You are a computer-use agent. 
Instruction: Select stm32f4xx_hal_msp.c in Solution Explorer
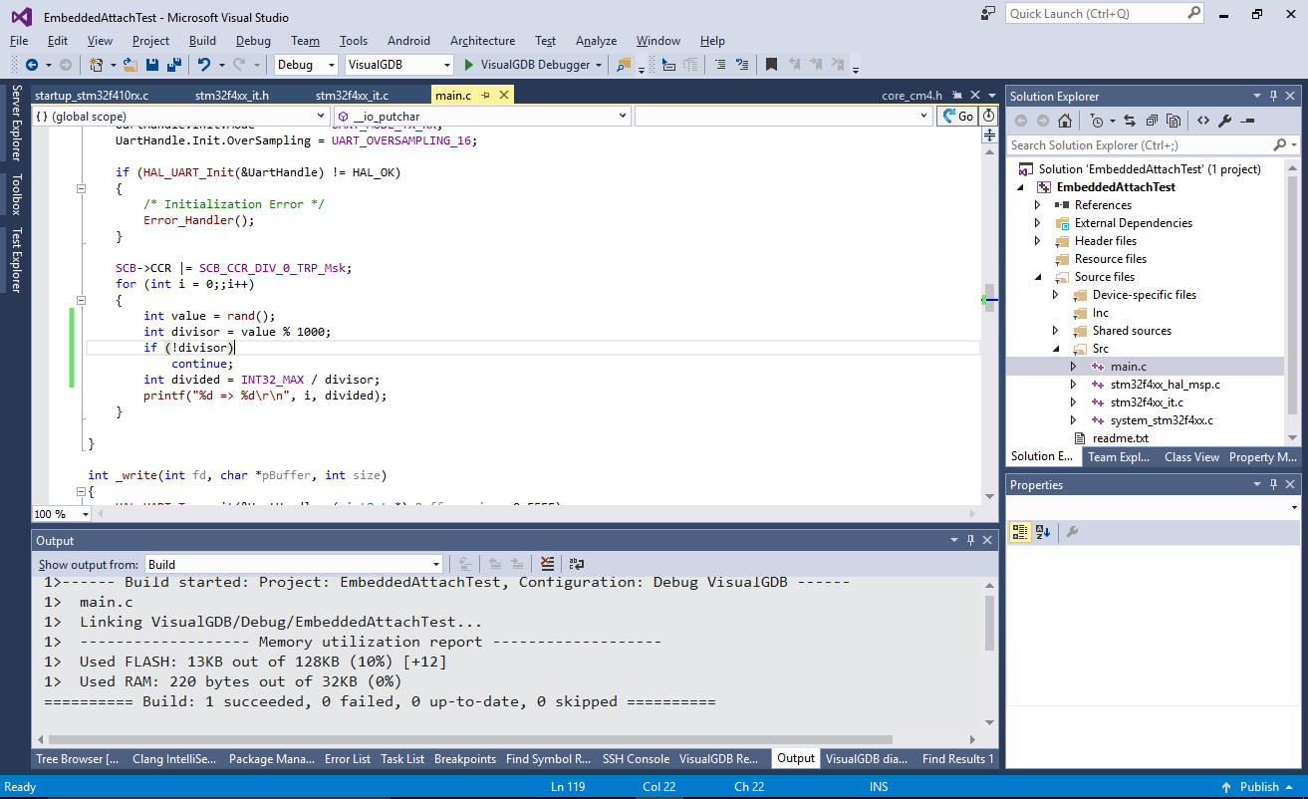click(x=1165, y=385)
